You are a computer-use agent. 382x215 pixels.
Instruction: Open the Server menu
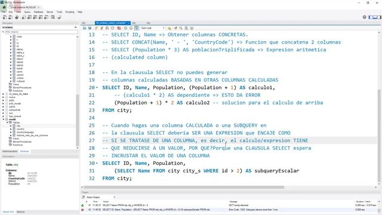pyautogui.click(x=50, y=12)
